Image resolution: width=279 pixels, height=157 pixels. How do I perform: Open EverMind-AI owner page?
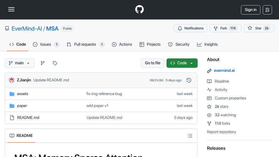(27, 28)
